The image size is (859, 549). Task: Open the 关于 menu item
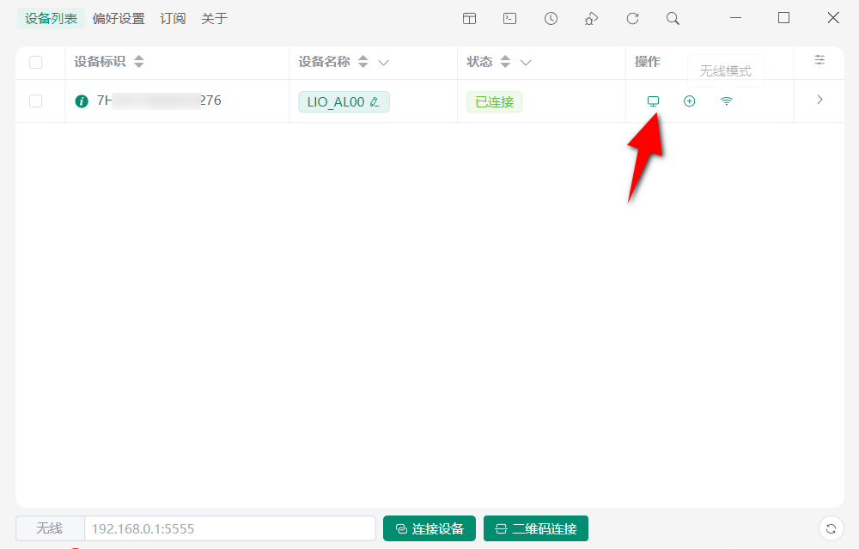pos(214,17)
